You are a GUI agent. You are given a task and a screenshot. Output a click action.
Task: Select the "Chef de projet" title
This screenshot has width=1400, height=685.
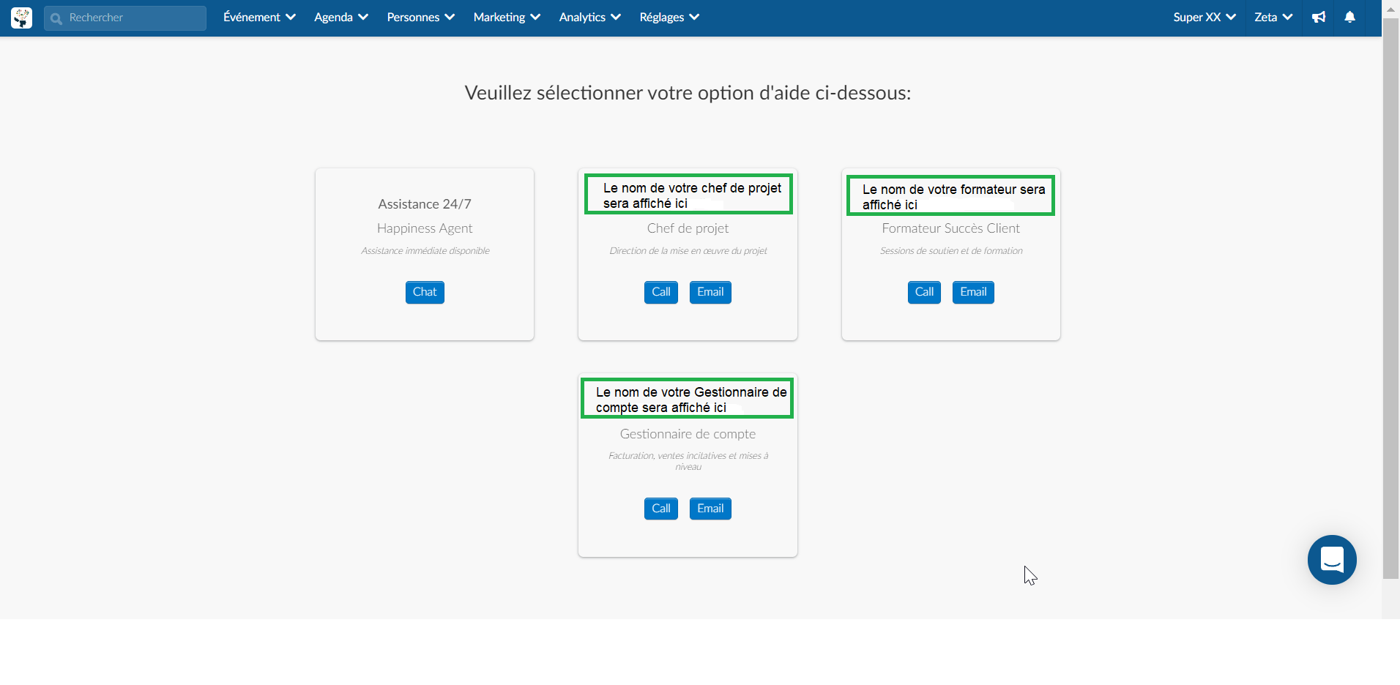coord(688,228)
